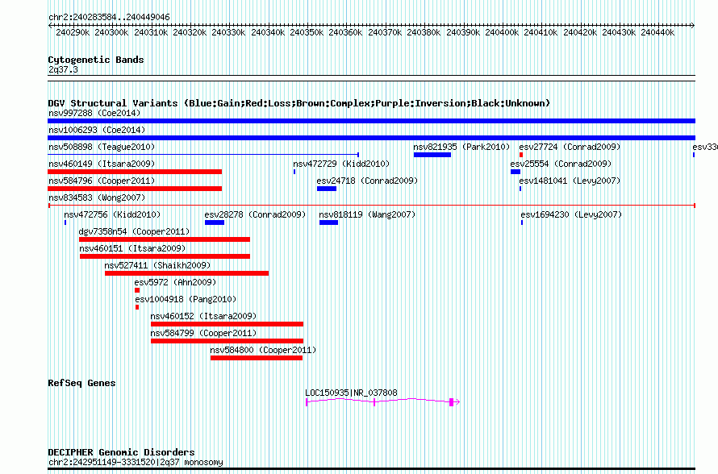This screenshot has width=718, height=474.
Task: Click the nsv460149 (Itsara2009) red loss bar
Action: pos(135,172)
